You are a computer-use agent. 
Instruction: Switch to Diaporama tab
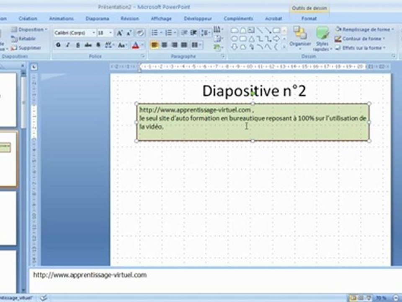(x=98, y=18)
